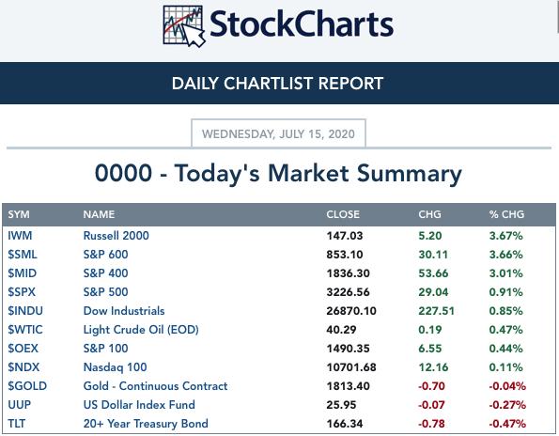
Task: Sort by the SYM column header
Action: (x=19, y=214)
